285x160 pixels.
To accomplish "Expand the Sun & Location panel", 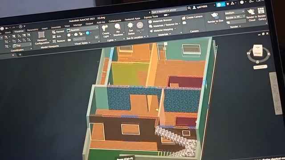I will [136, 37].
